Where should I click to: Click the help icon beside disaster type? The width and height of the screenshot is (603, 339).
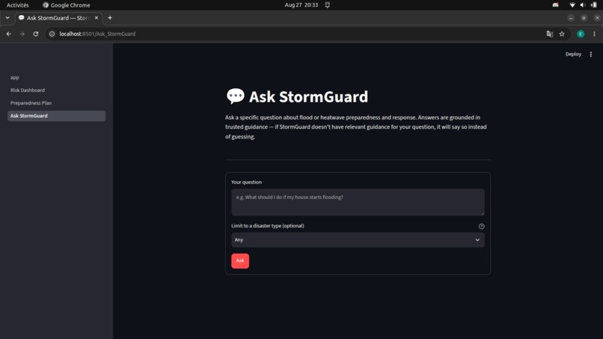pyautogui.click(x=482, y=226)
